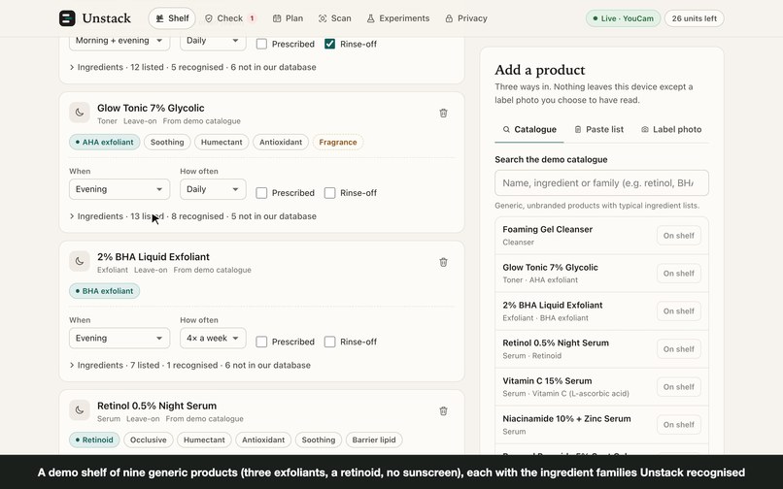Select Foaming Gel Cleanser in the catalogue list

click(601, 236)
